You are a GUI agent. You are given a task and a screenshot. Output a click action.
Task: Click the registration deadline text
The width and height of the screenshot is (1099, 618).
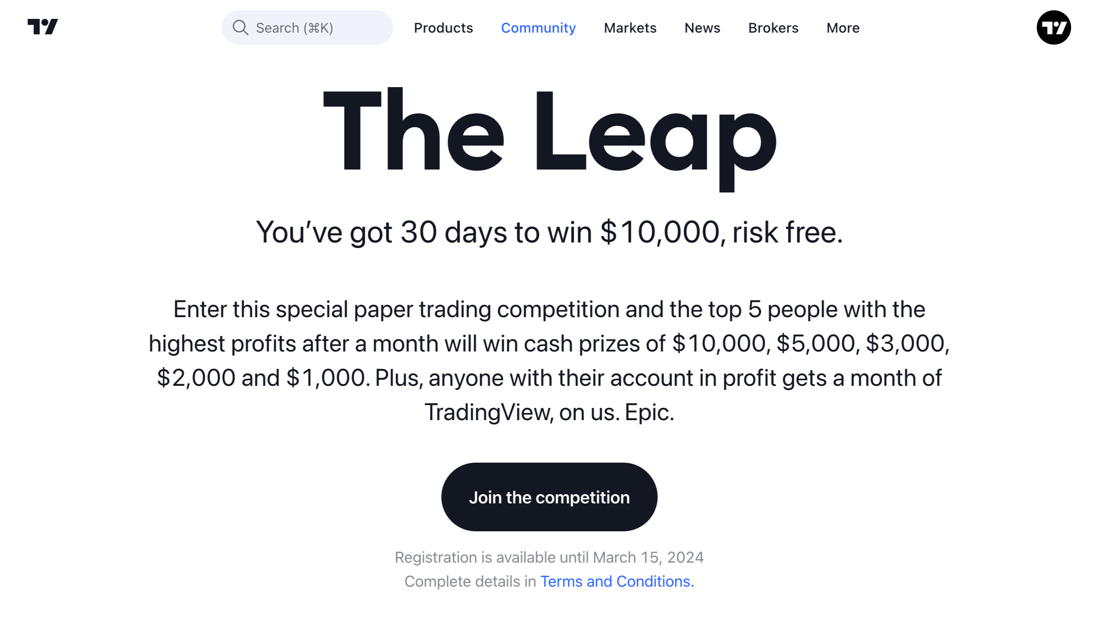coord(549,557)
